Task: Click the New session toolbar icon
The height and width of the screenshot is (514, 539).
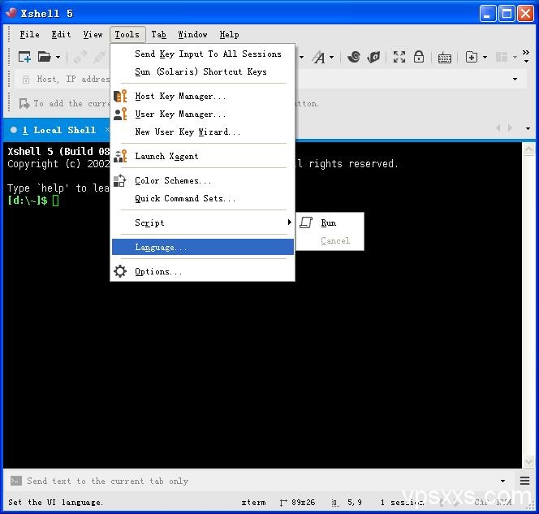Action: (24, 57)
